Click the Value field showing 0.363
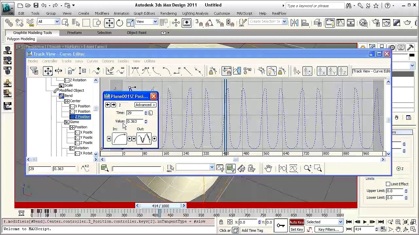The image size is (419, 235). [x=135, y=121]
